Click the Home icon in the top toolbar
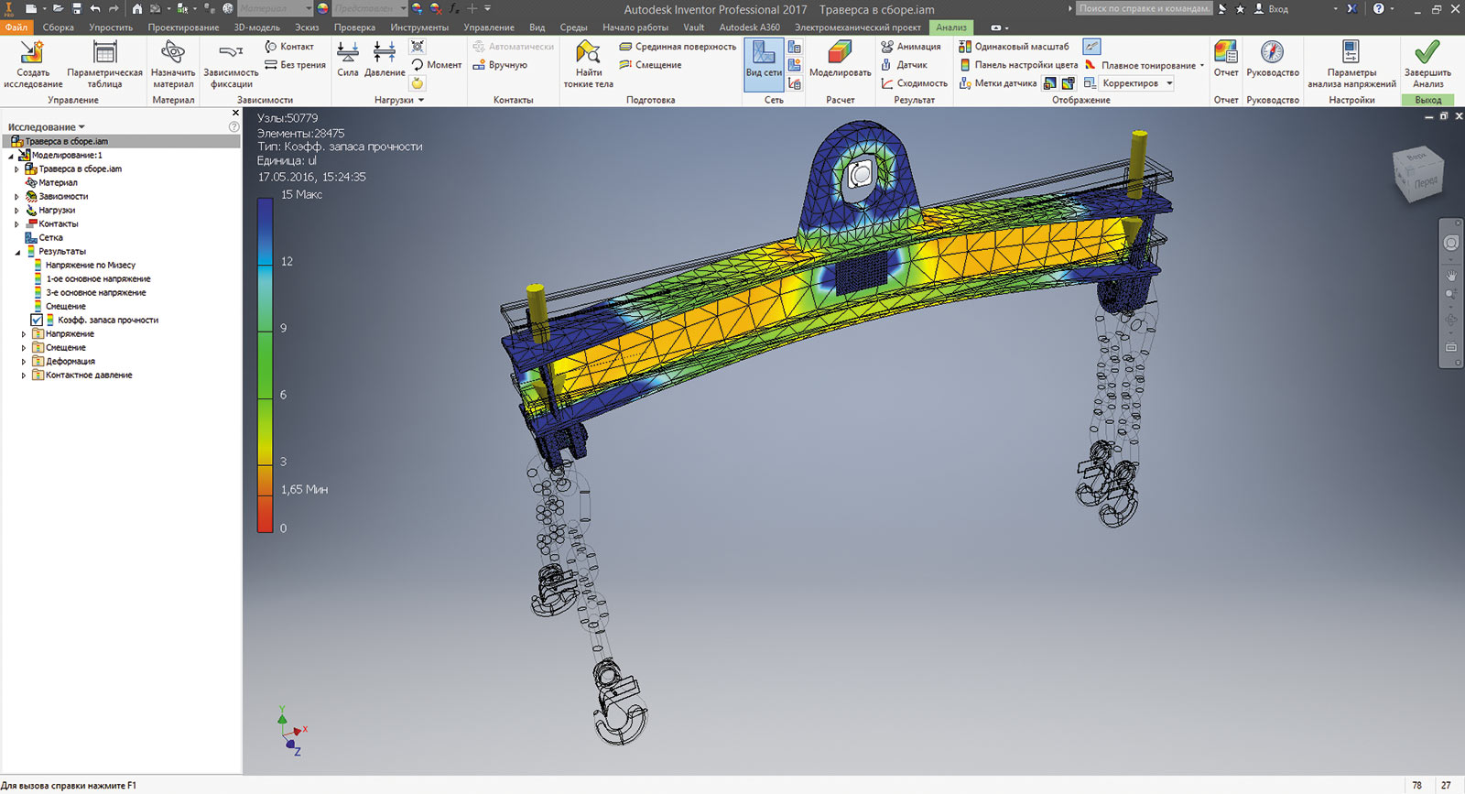 137,8
